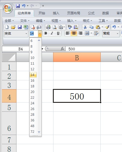The width and height of the screenshot is (122, 152).
Task: Click the Cut scissors icon
Action: point(85,27)
